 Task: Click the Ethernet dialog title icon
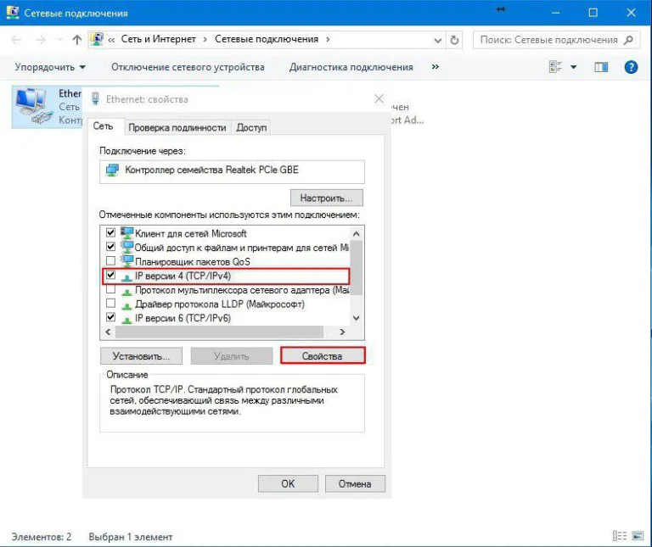point(95,99)
